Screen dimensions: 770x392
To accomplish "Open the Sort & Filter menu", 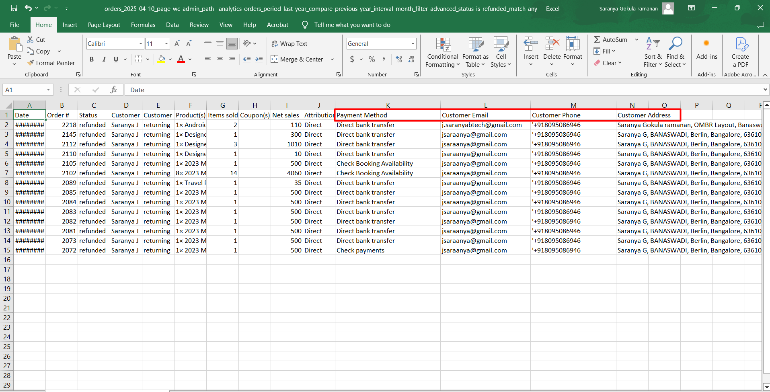I will (652, 51).
